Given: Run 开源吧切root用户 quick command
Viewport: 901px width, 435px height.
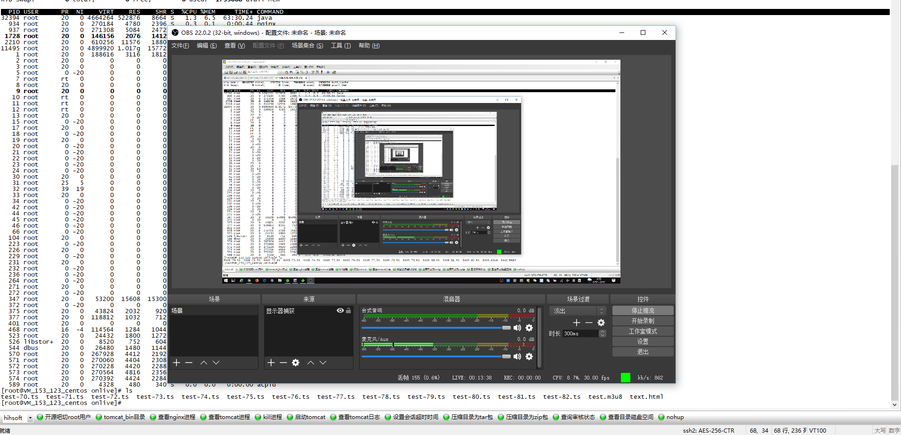Looking at the screenshot, I should click(64, 417).
